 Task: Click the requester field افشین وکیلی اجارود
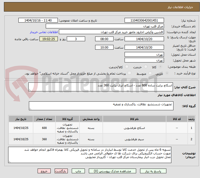[x=111, y=32]
